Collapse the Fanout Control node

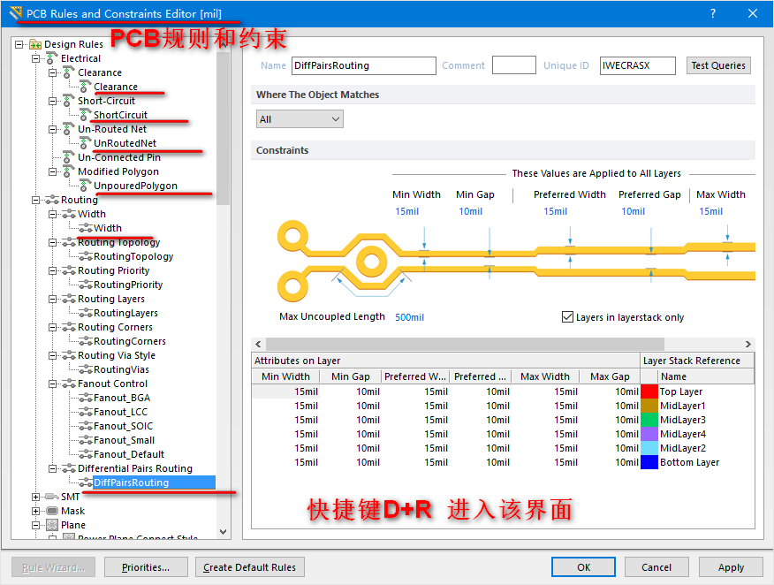tap(52, 384)
